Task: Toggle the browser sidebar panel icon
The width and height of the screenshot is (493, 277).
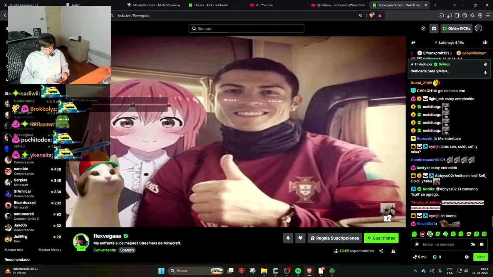Action: pos(457,15)
